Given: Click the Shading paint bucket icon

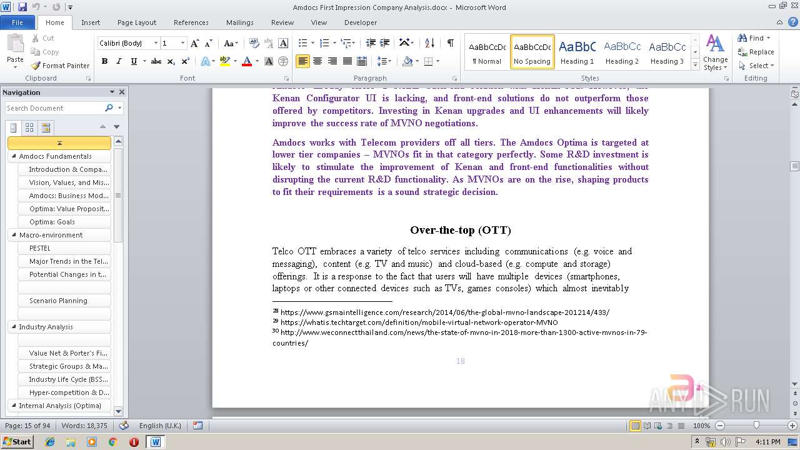Looking at the screenshot, I should pos(407,61).
